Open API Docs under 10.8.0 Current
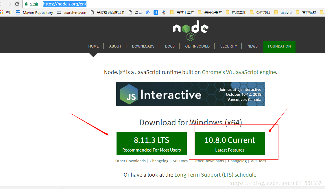325x189 pixels. click(258, 161)
